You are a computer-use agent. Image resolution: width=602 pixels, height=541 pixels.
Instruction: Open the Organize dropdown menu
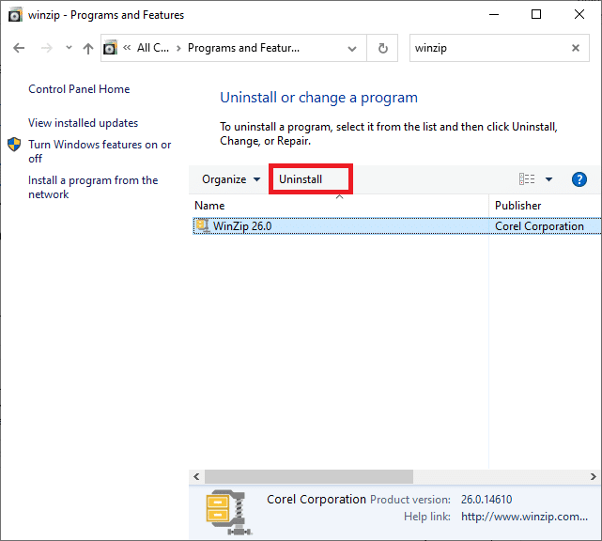(x=231, y=179)
